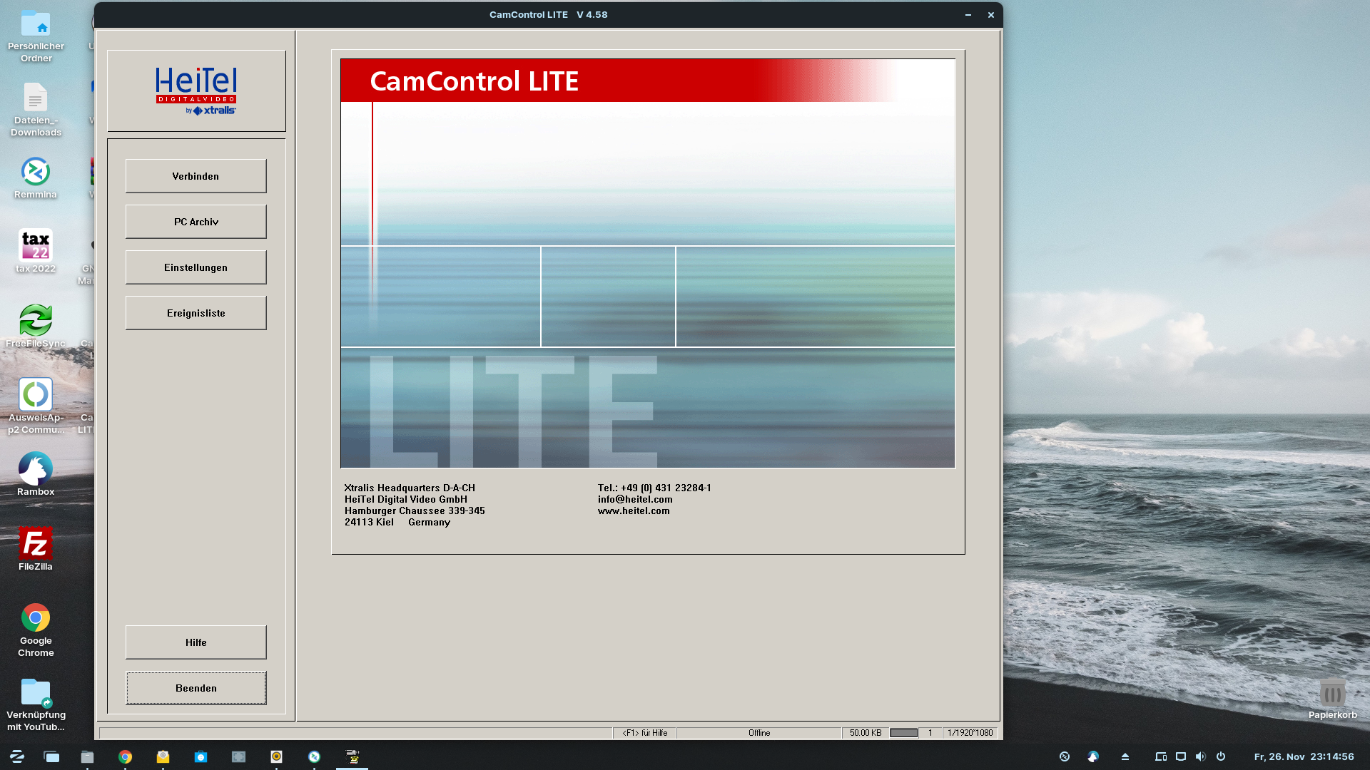Click the Remmina tray indicator
The width and height of the screenshot is (1370, 770).
pos(1065,756)
